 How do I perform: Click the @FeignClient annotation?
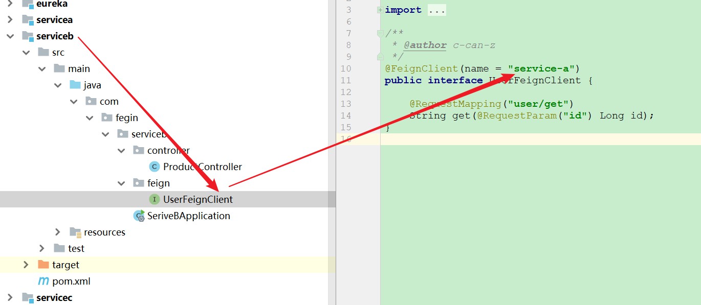pyautogui.click(x=422, y=68)
